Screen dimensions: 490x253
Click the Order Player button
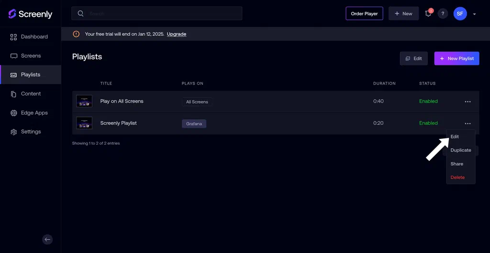coord(364,13)
